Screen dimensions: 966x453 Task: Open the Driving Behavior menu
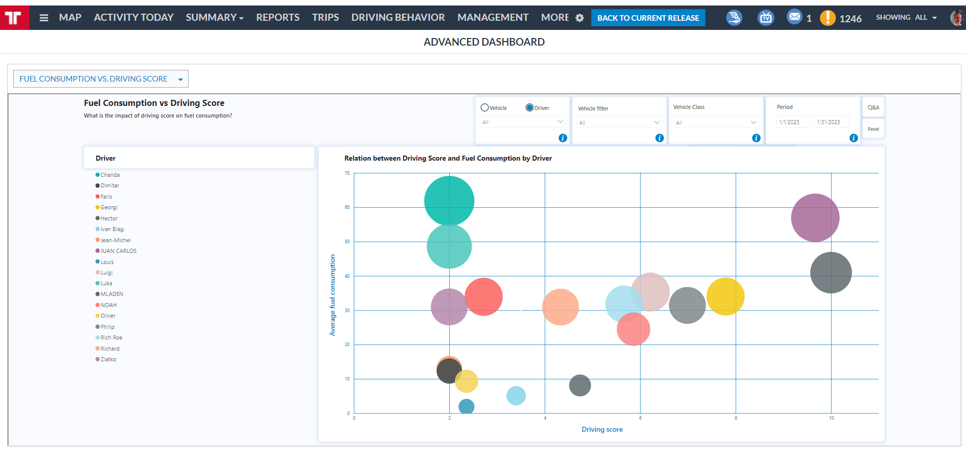pyautogui.click(x=398, y=18)
